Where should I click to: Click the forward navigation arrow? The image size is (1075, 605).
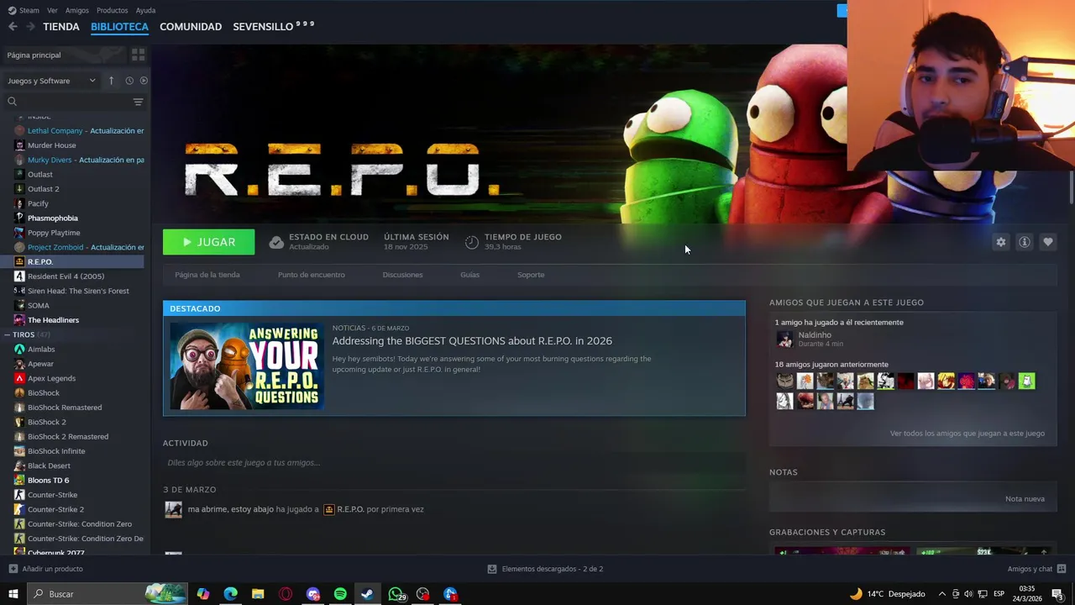pyautogui.click(x=30, y=27)
